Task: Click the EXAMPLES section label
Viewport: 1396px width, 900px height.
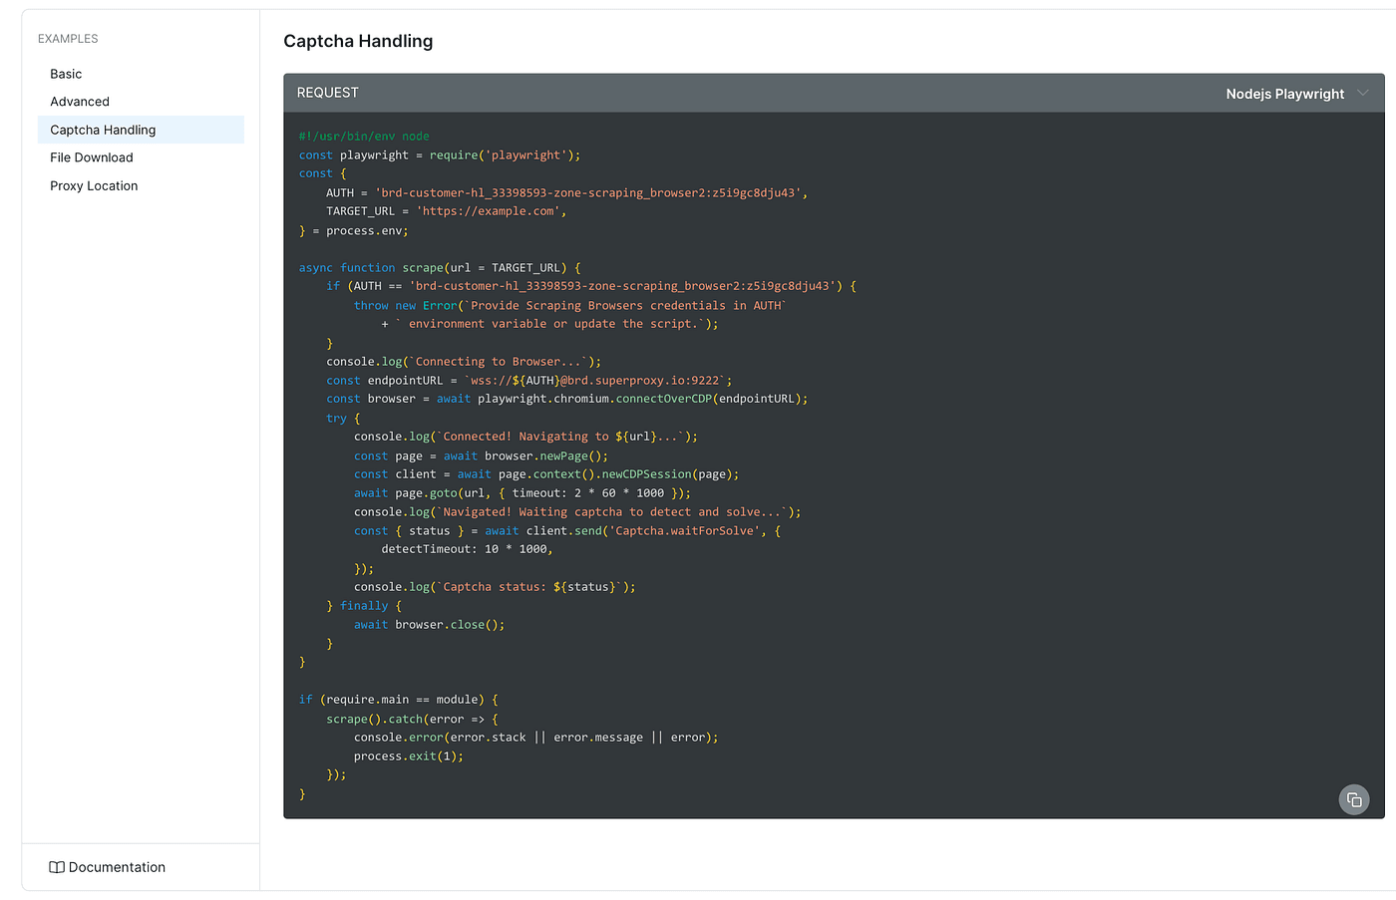Action: 68,39
